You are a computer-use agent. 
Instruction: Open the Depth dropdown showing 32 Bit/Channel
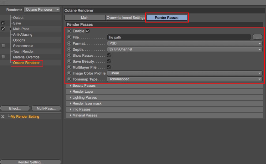tap(185, 49)
